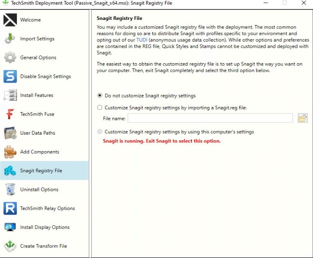
Task: Go to the Create Transform File page
Action: [44, 246]
